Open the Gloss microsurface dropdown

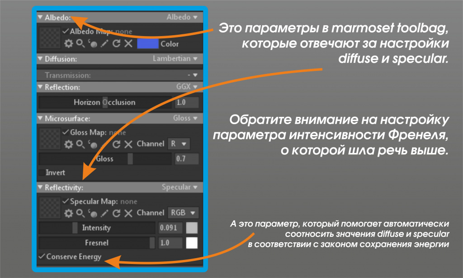[x=185, y=118]
